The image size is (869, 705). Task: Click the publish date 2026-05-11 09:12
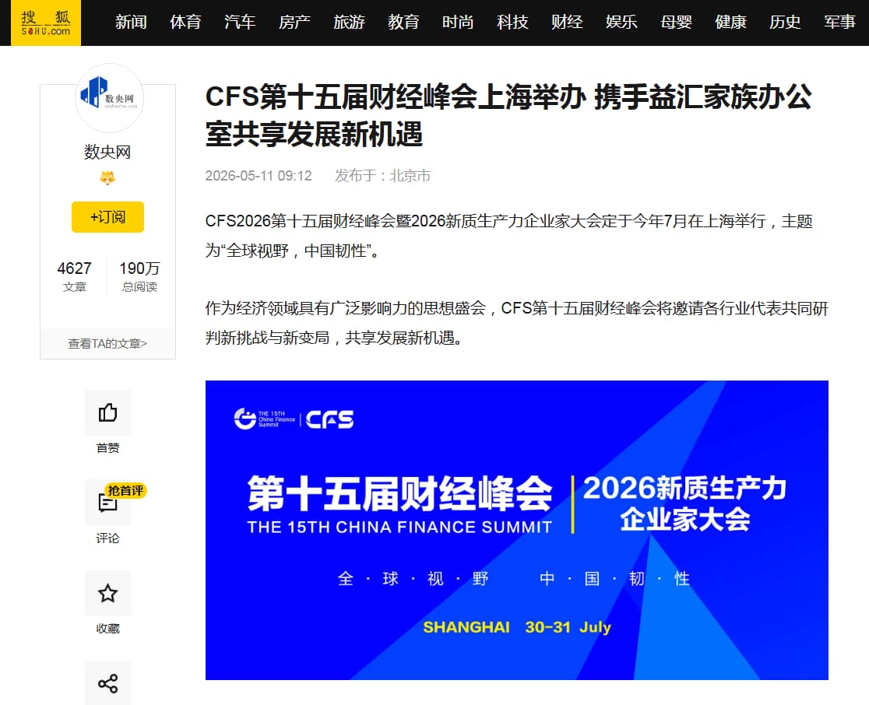coord(259,176)
